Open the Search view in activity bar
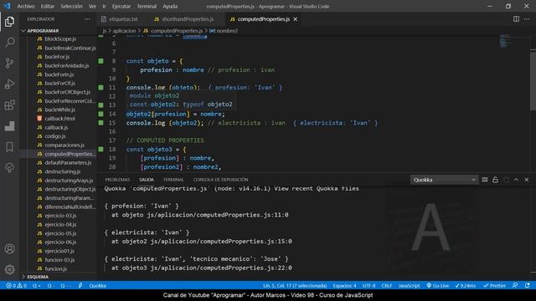536x301 pixels. [9, 43]
